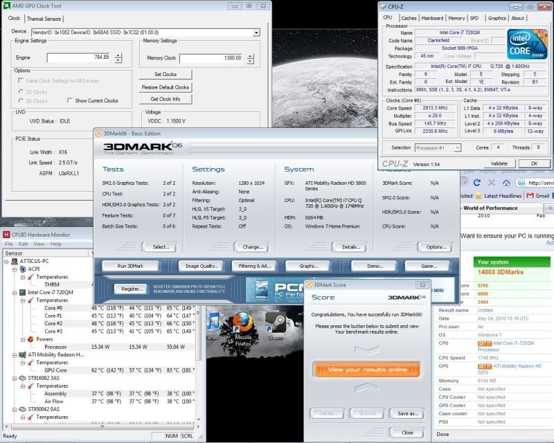The height and width of the screenshot is (443, 554).
Task: Open the File menu in Hardware Monitor
Action: click(9, 244)
